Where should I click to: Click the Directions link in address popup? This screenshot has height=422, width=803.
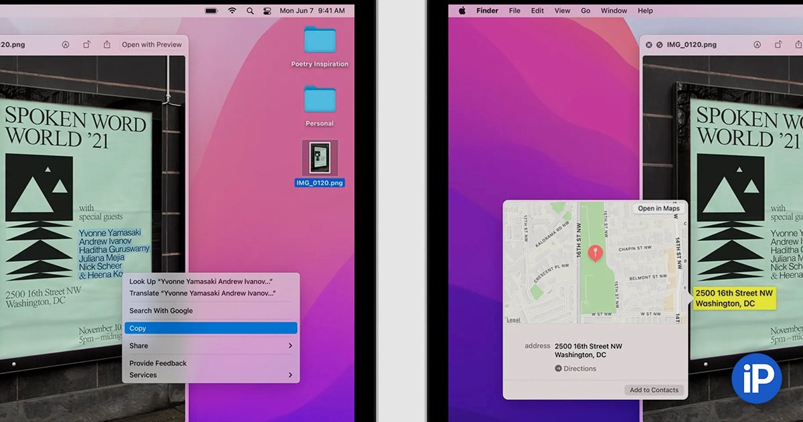pyautogui.click(x=575, y=368)
